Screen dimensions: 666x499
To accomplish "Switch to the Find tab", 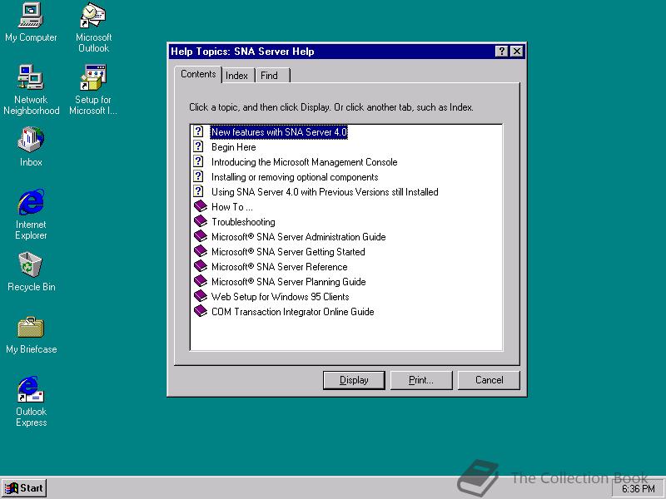I will pyautogui.click(x=272, y=76).
